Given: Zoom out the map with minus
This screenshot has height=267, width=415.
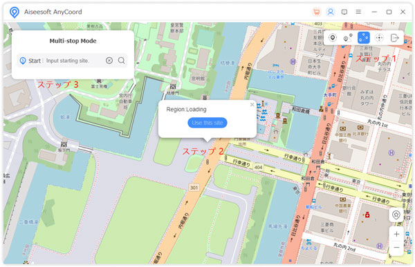Looking at the screenshot, I should tap(396, 248).
